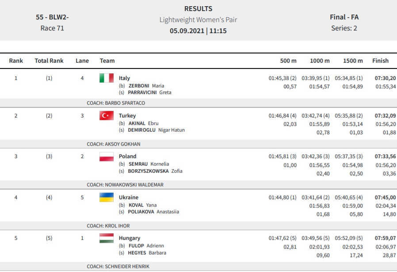The width and height of the screenshot is (397, 272).
Task: Click the Ukraine flag icon
Action: tap(107, 197)
